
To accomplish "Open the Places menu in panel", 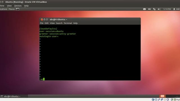I will tap(12, 9).
